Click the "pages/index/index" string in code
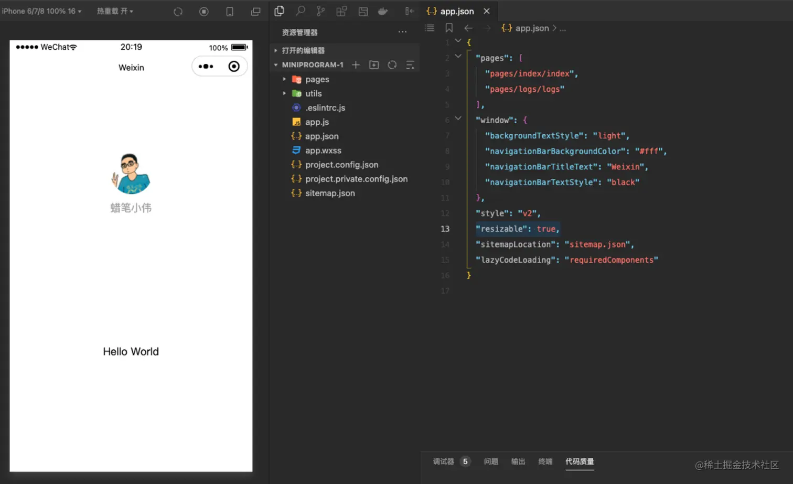 coord(529,74)
